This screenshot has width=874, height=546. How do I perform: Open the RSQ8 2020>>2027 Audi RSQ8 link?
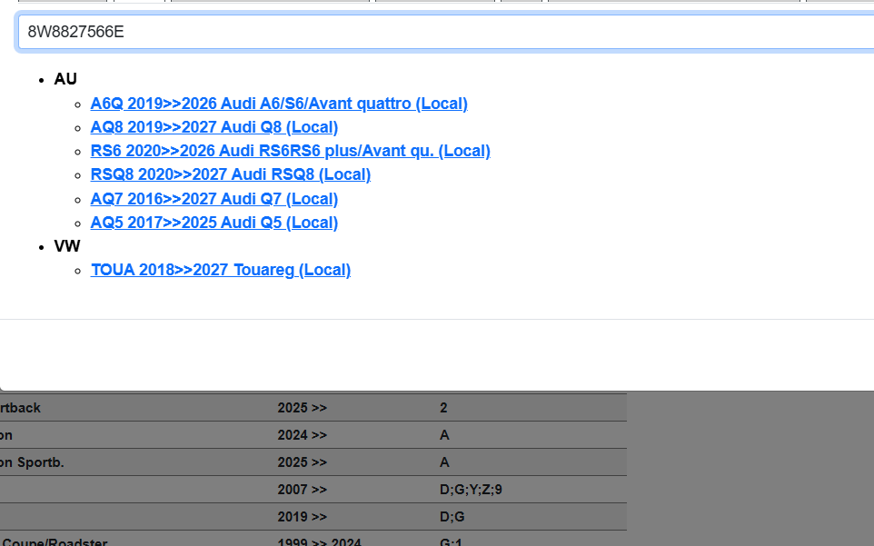231,174
